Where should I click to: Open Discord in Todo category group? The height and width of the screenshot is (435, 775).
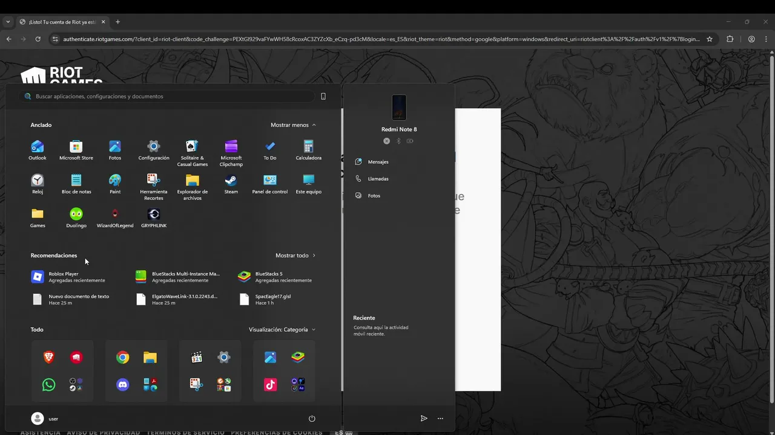pyautogui.click(x=123, y=385)
